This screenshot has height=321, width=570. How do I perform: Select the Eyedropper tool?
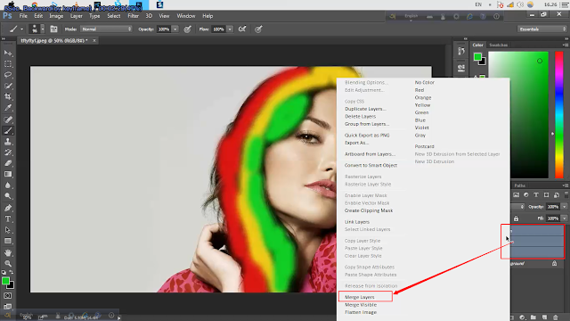pos(8,108)
